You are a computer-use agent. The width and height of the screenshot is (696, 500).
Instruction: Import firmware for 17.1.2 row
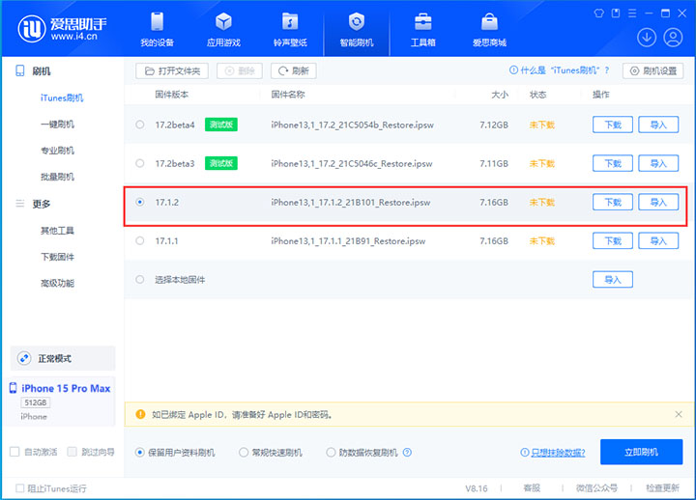(x=658, y=202)
